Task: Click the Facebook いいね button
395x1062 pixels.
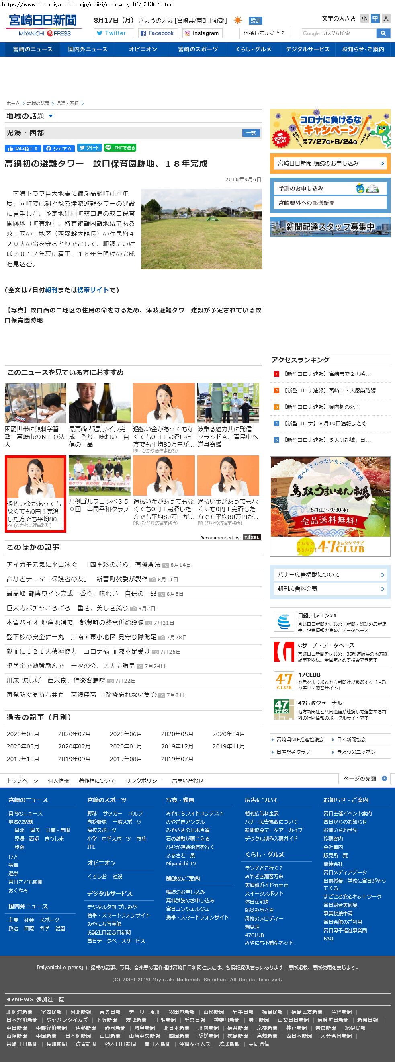Action: coord(23,148)
